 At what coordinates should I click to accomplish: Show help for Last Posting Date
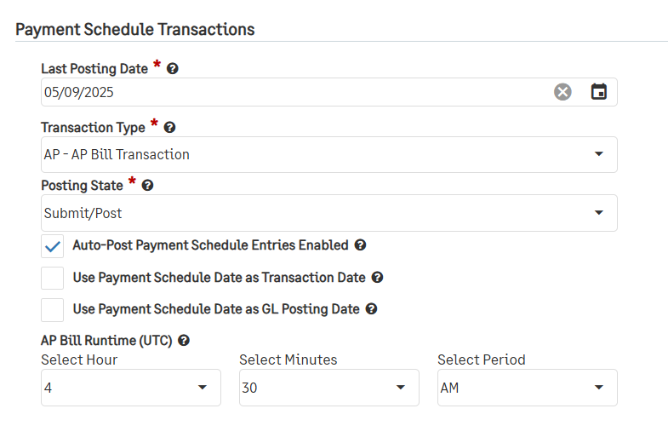click(x=172, y=69)
